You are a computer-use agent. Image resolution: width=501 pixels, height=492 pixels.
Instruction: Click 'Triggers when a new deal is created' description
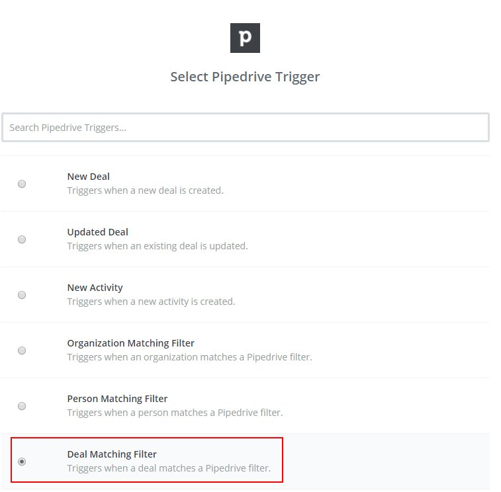[146, 190]
